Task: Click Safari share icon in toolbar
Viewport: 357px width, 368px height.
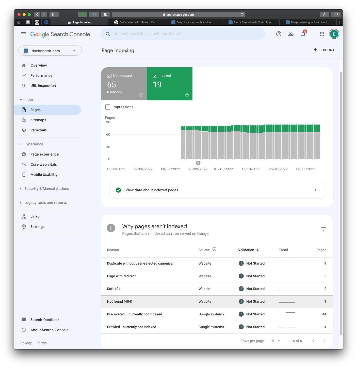Action: [x=324, y=14]
